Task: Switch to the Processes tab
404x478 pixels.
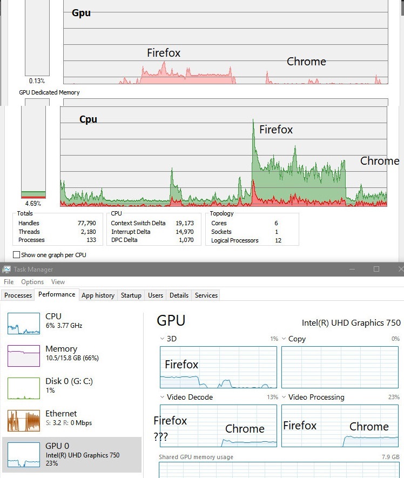Action: coord(18,295)
